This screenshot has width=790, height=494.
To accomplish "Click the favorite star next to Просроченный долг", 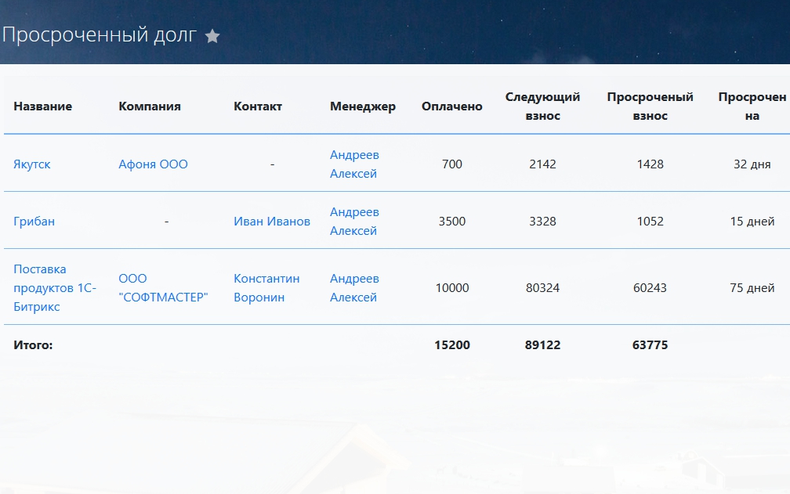I will (212, 36).
